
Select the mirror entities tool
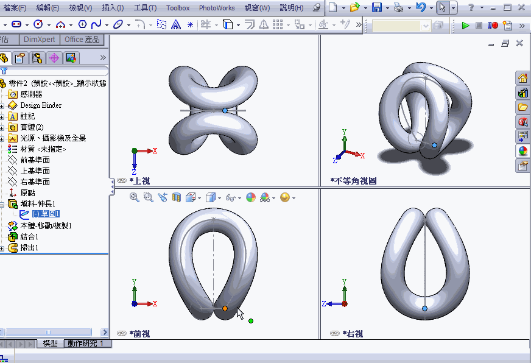[264, 24]
